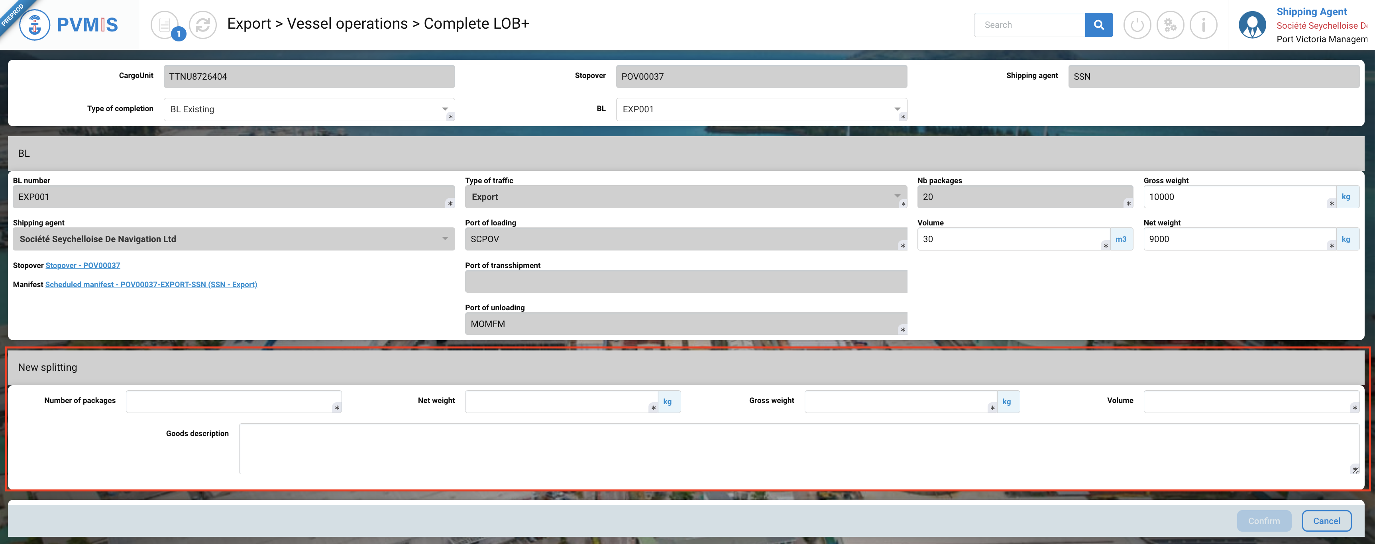
Task: Open the Scheduled manifest POV00037-EXPORT-SSN link
Action: pos(151,284)
